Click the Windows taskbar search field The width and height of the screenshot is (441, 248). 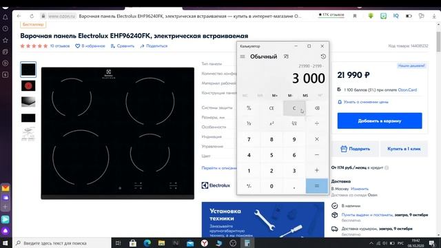(x=62, y=243)
